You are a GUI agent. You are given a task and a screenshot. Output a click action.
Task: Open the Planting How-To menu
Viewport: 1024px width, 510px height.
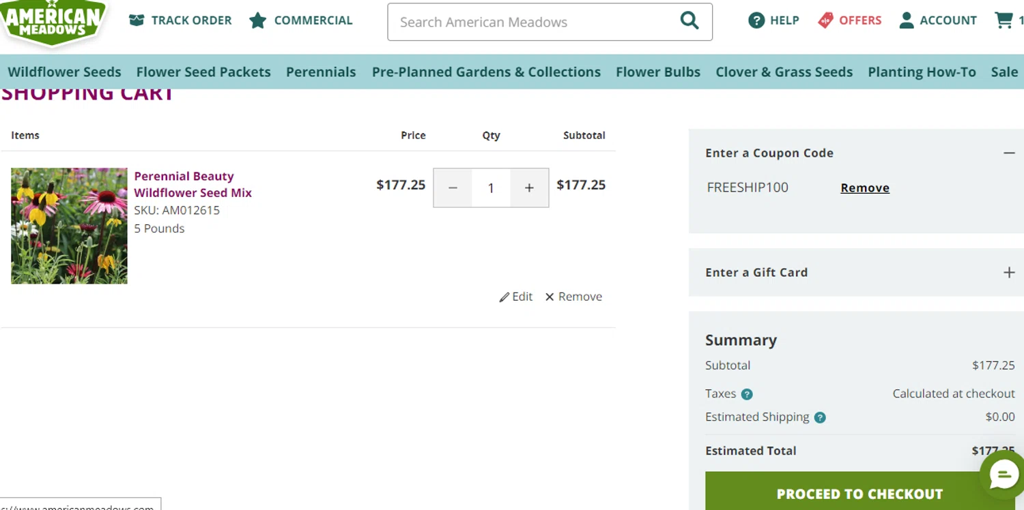pos(922,72)
